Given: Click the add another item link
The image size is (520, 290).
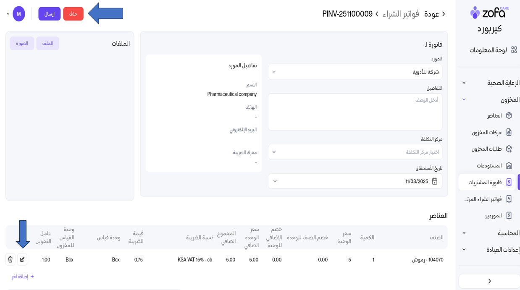Looking at the screenshot, I should (x=23, y=277).
